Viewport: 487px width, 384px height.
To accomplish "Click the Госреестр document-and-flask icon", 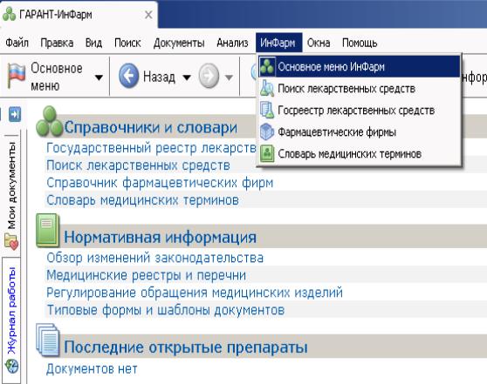I will coord(267,110).
